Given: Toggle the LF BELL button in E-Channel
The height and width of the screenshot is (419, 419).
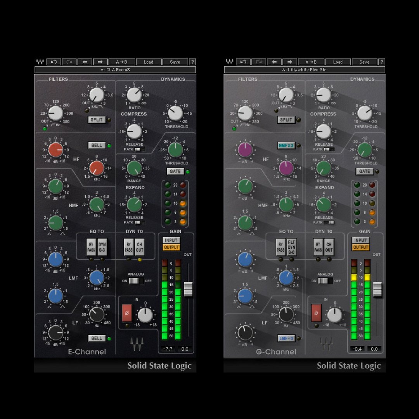Looking at the screenshot, I should (97, 338).
